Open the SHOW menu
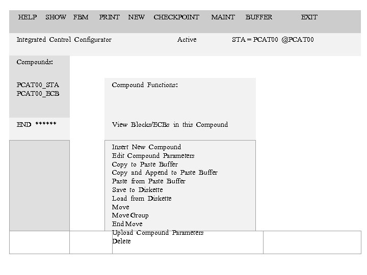The height and width of the screenshot is (275, 367). pyautogui.click(x=56, y=17)
